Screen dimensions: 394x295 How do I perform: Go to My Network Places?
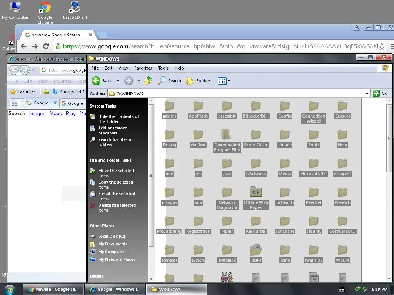(x=116, y=259)
